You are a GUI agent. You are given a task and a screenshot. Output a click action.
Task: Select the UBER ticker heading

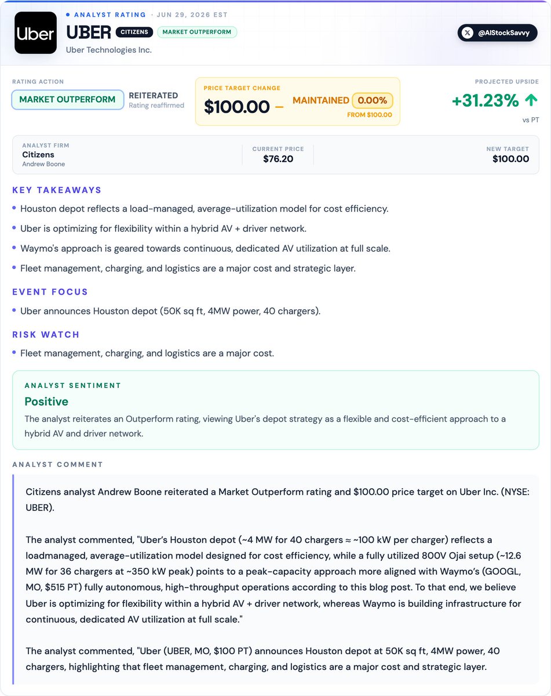point(89,32)
